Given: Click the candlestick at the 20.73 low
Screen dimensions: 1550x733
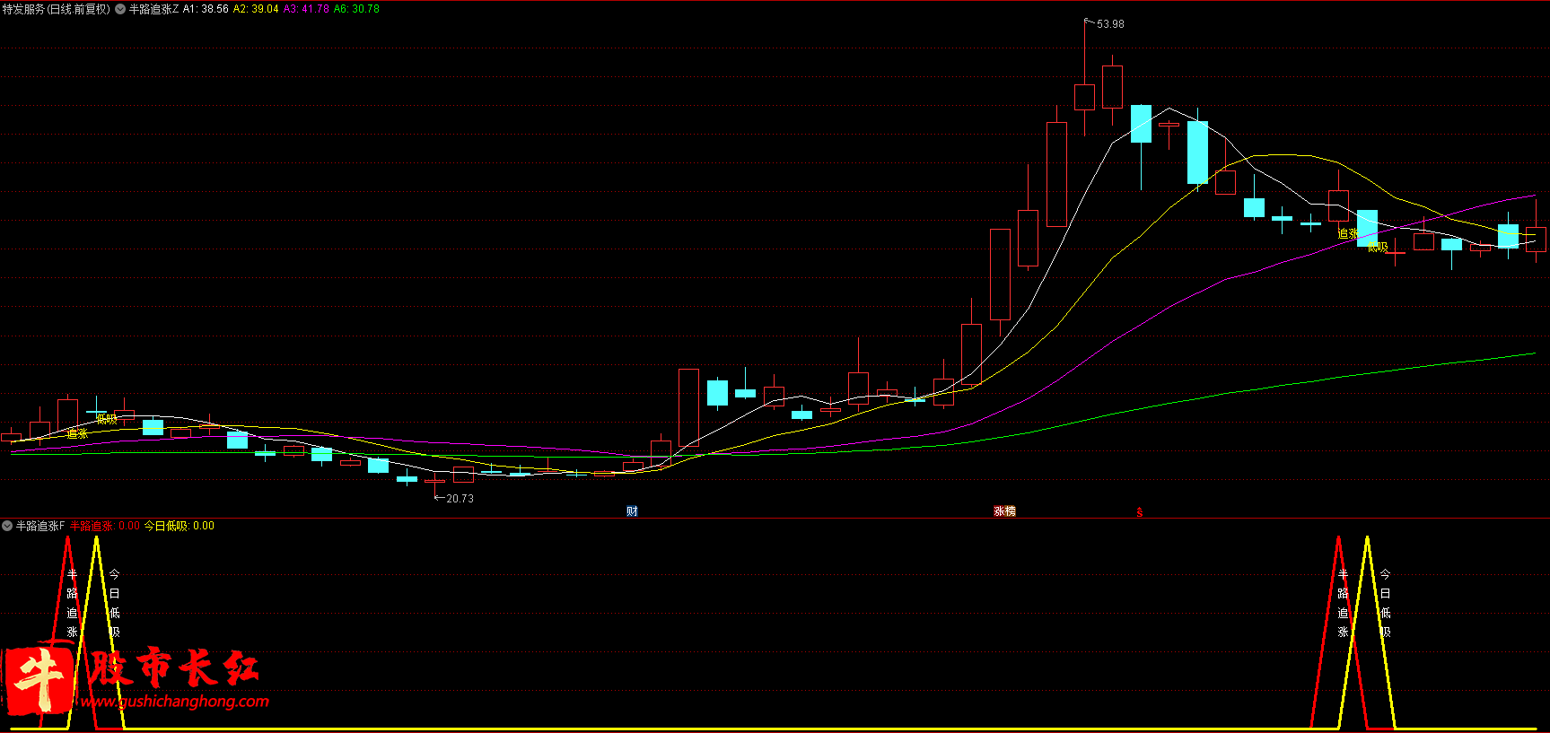Looking at the screenshot, I should pos(435,482).
